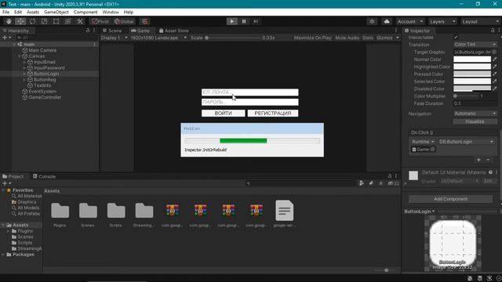Screen dimensions: 502x282
Task: Open the Navigation Automatic dropdown
Action: tap(475, 114)
